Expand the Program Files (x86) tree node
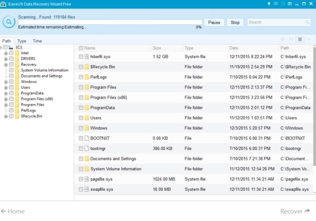 [x=6, y=99]
